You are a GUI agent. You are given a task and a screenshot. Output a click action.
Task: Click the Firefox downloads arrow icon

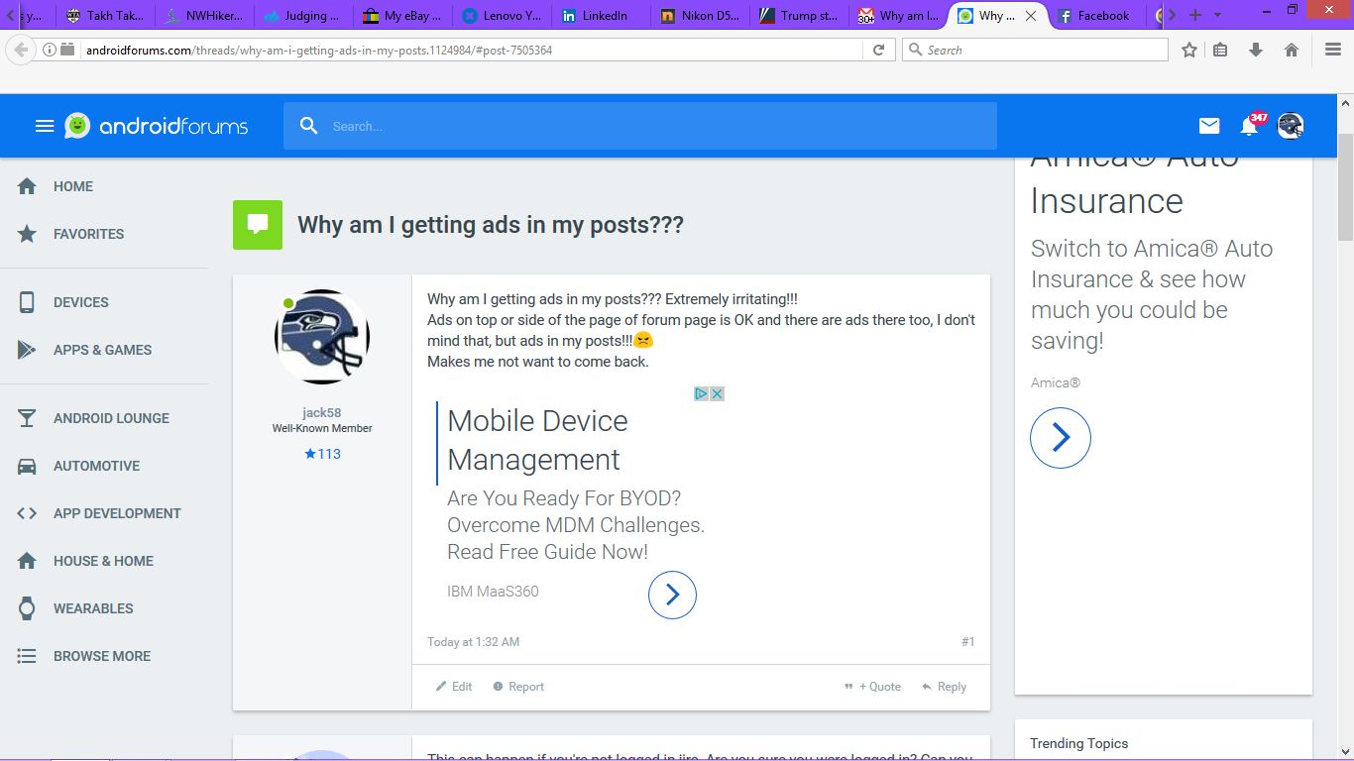1256,50
